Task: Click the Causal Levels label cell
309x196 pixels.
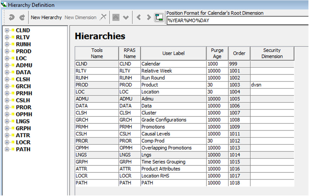Action: pos(173,134)
